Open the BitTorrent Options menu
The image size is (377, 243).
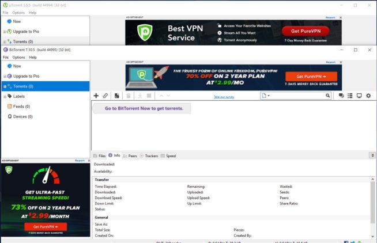(19, 57)
